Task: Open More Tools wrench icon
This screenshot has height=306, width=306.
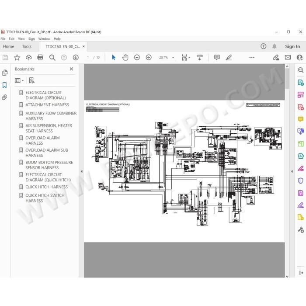Action: point(301,229)
